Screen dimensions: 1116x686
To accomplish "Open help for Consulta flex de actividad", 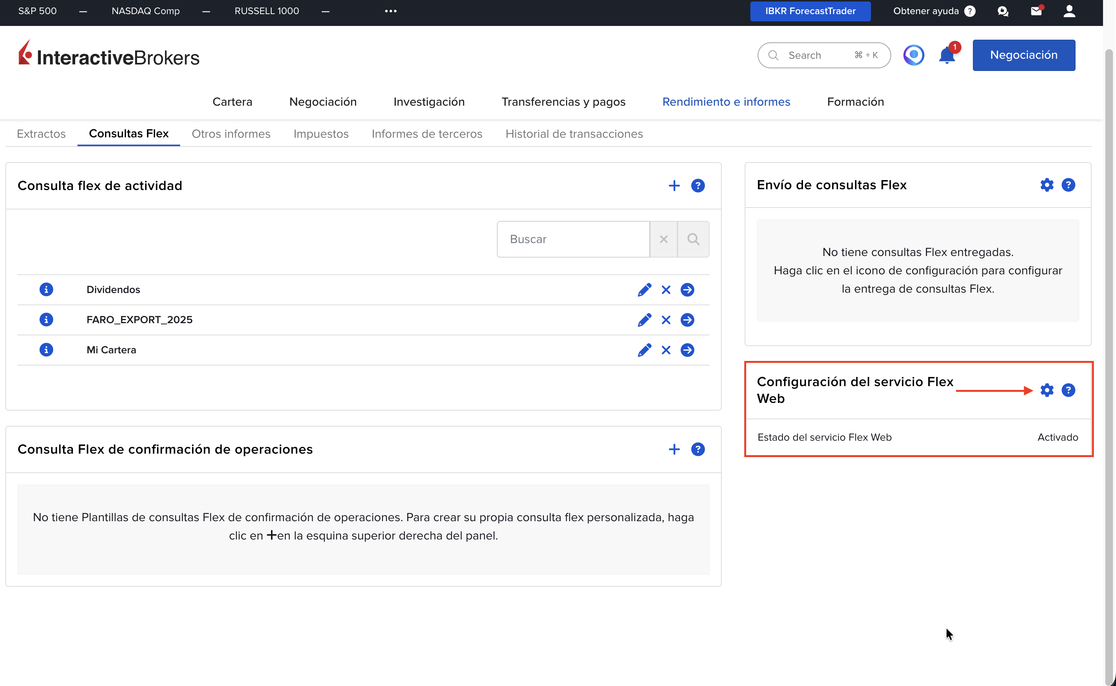I will 698,185.
